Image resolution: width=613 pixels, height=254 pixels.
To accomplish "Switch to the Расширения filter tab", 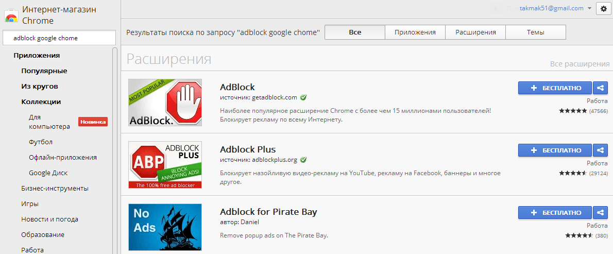I will coord(475,32).
